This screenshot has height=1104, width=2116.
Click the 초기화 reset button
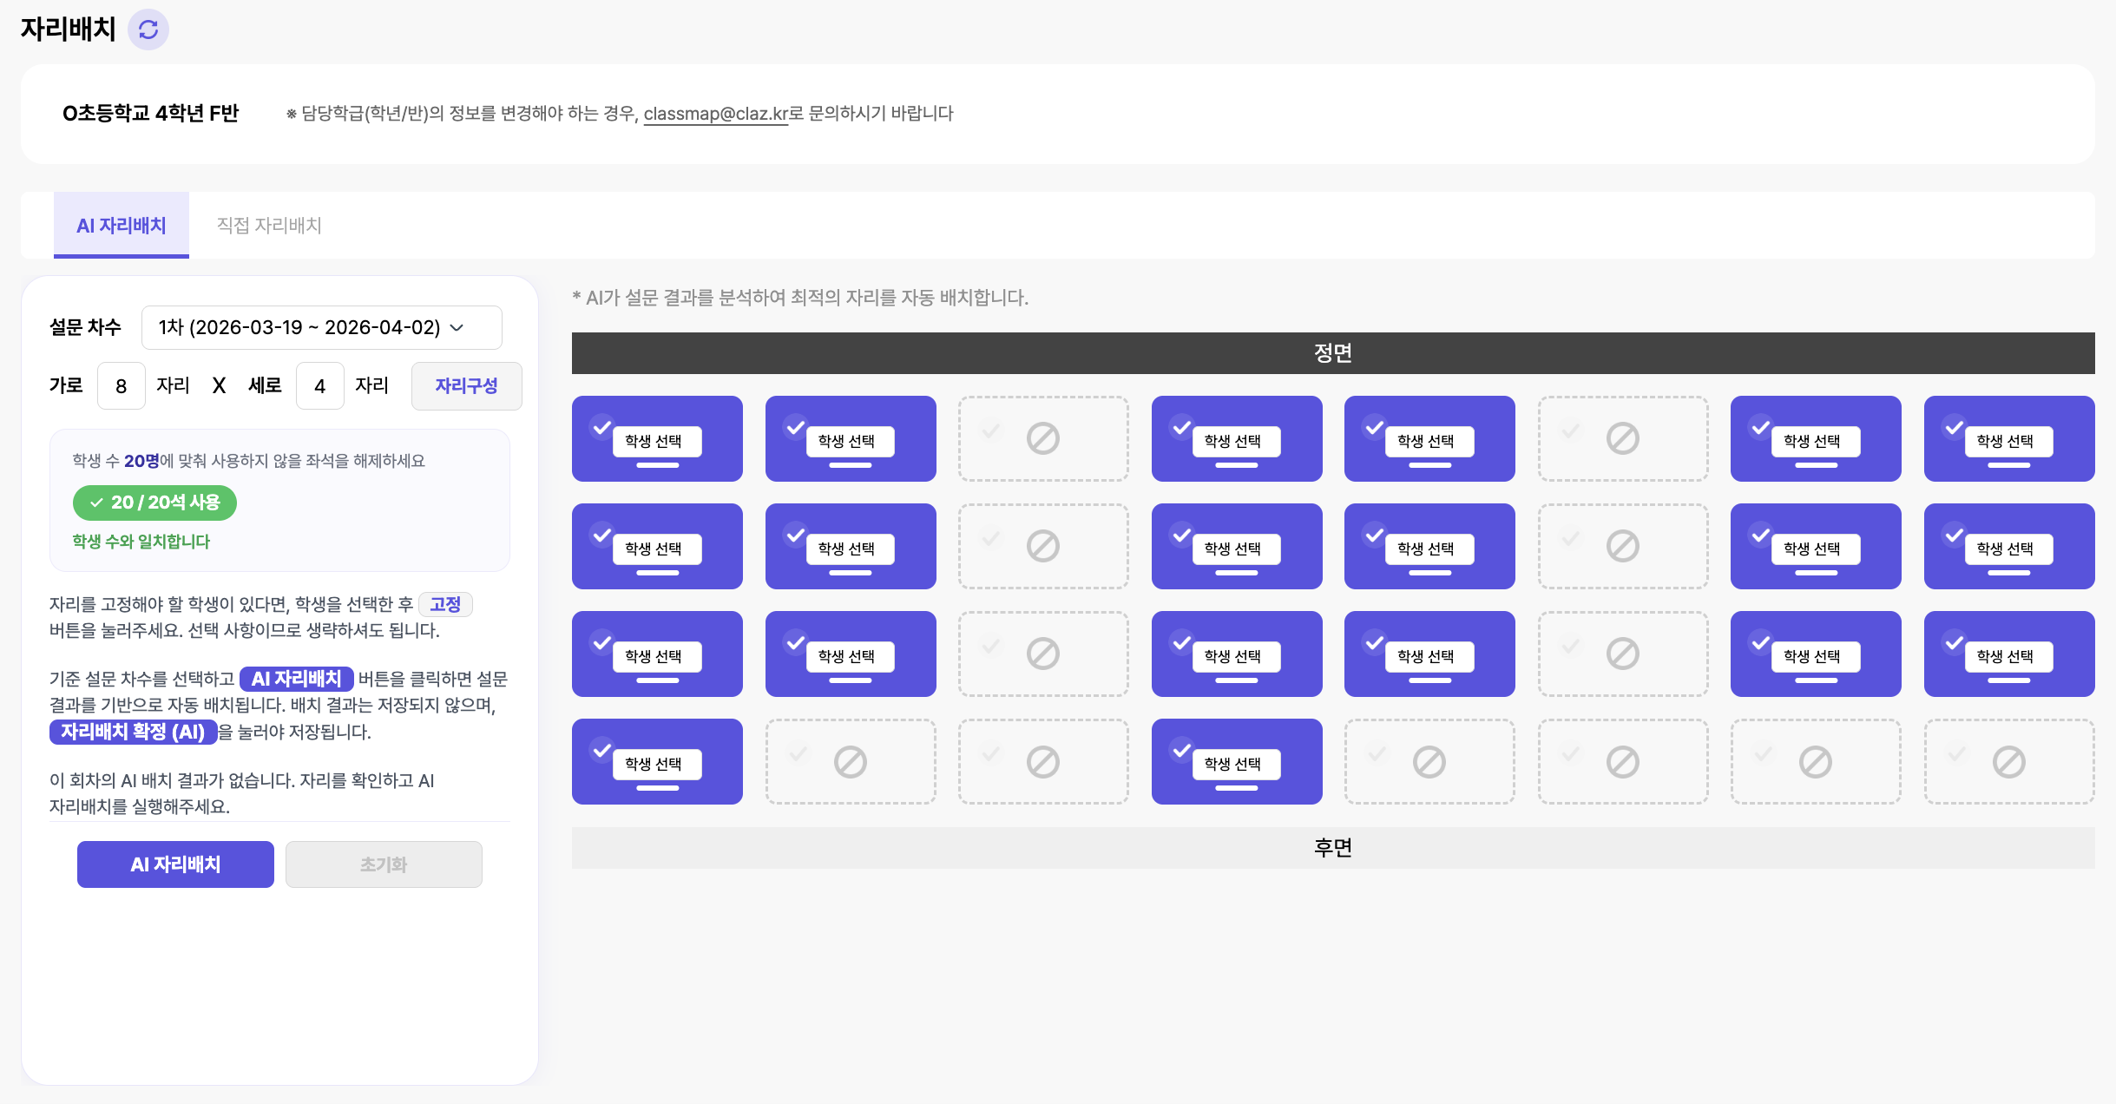(x=384, y=864)
